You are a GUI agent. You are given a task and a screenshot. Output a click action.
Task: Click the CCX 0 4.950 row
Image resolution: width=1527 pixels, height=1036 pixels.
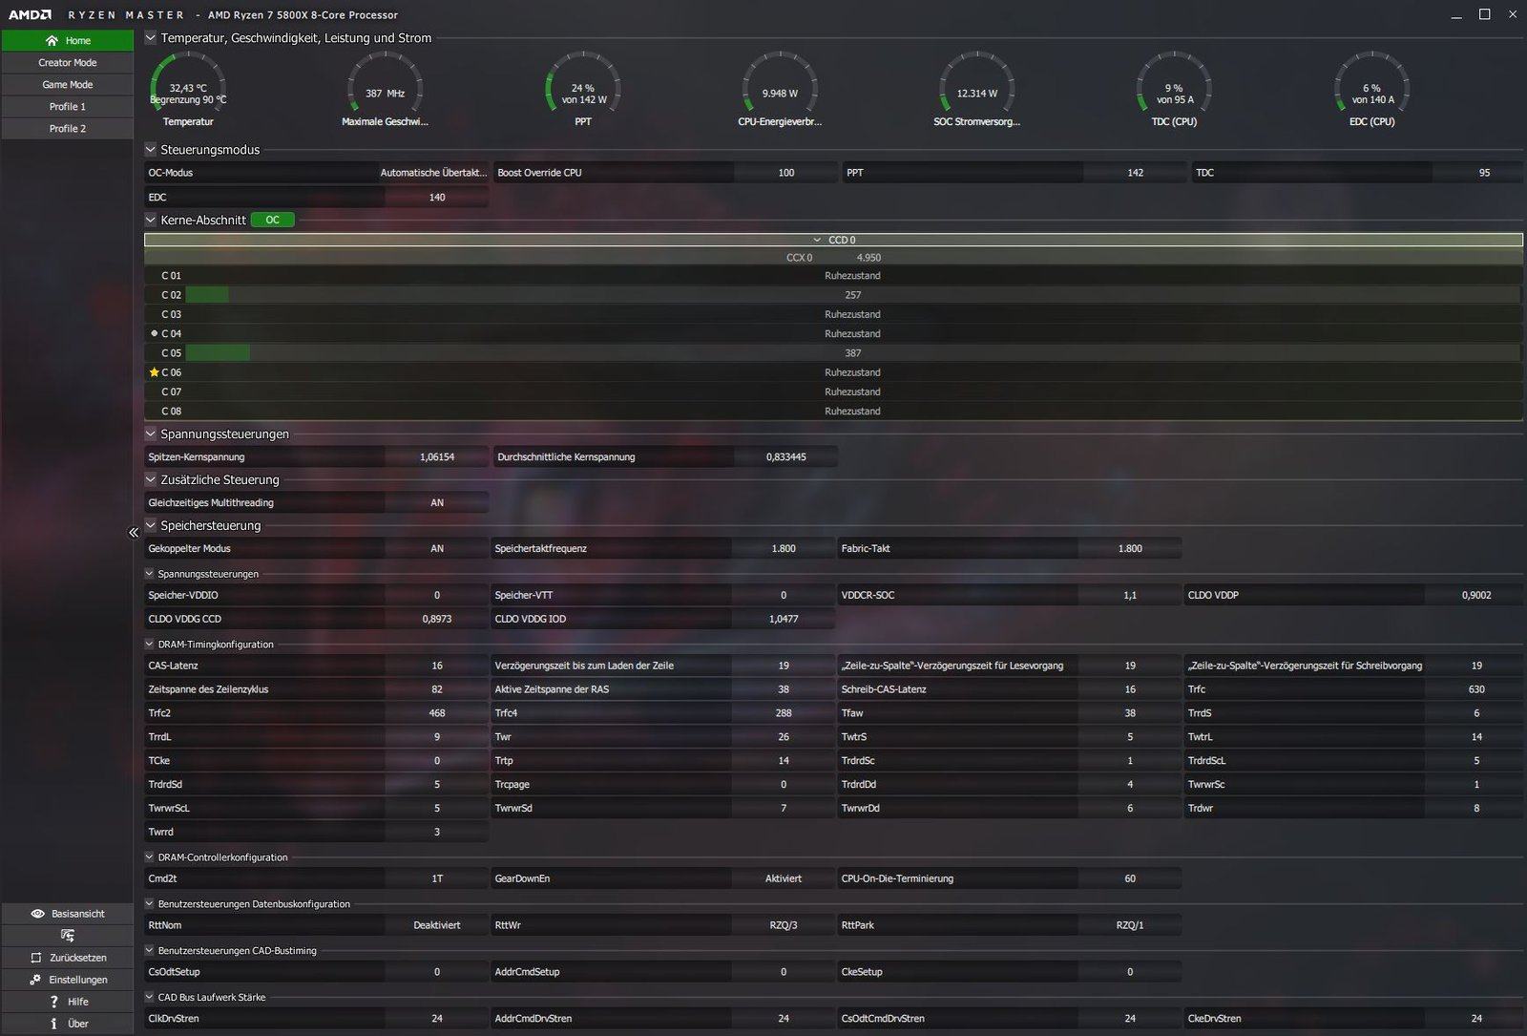(x=833, y=258)
